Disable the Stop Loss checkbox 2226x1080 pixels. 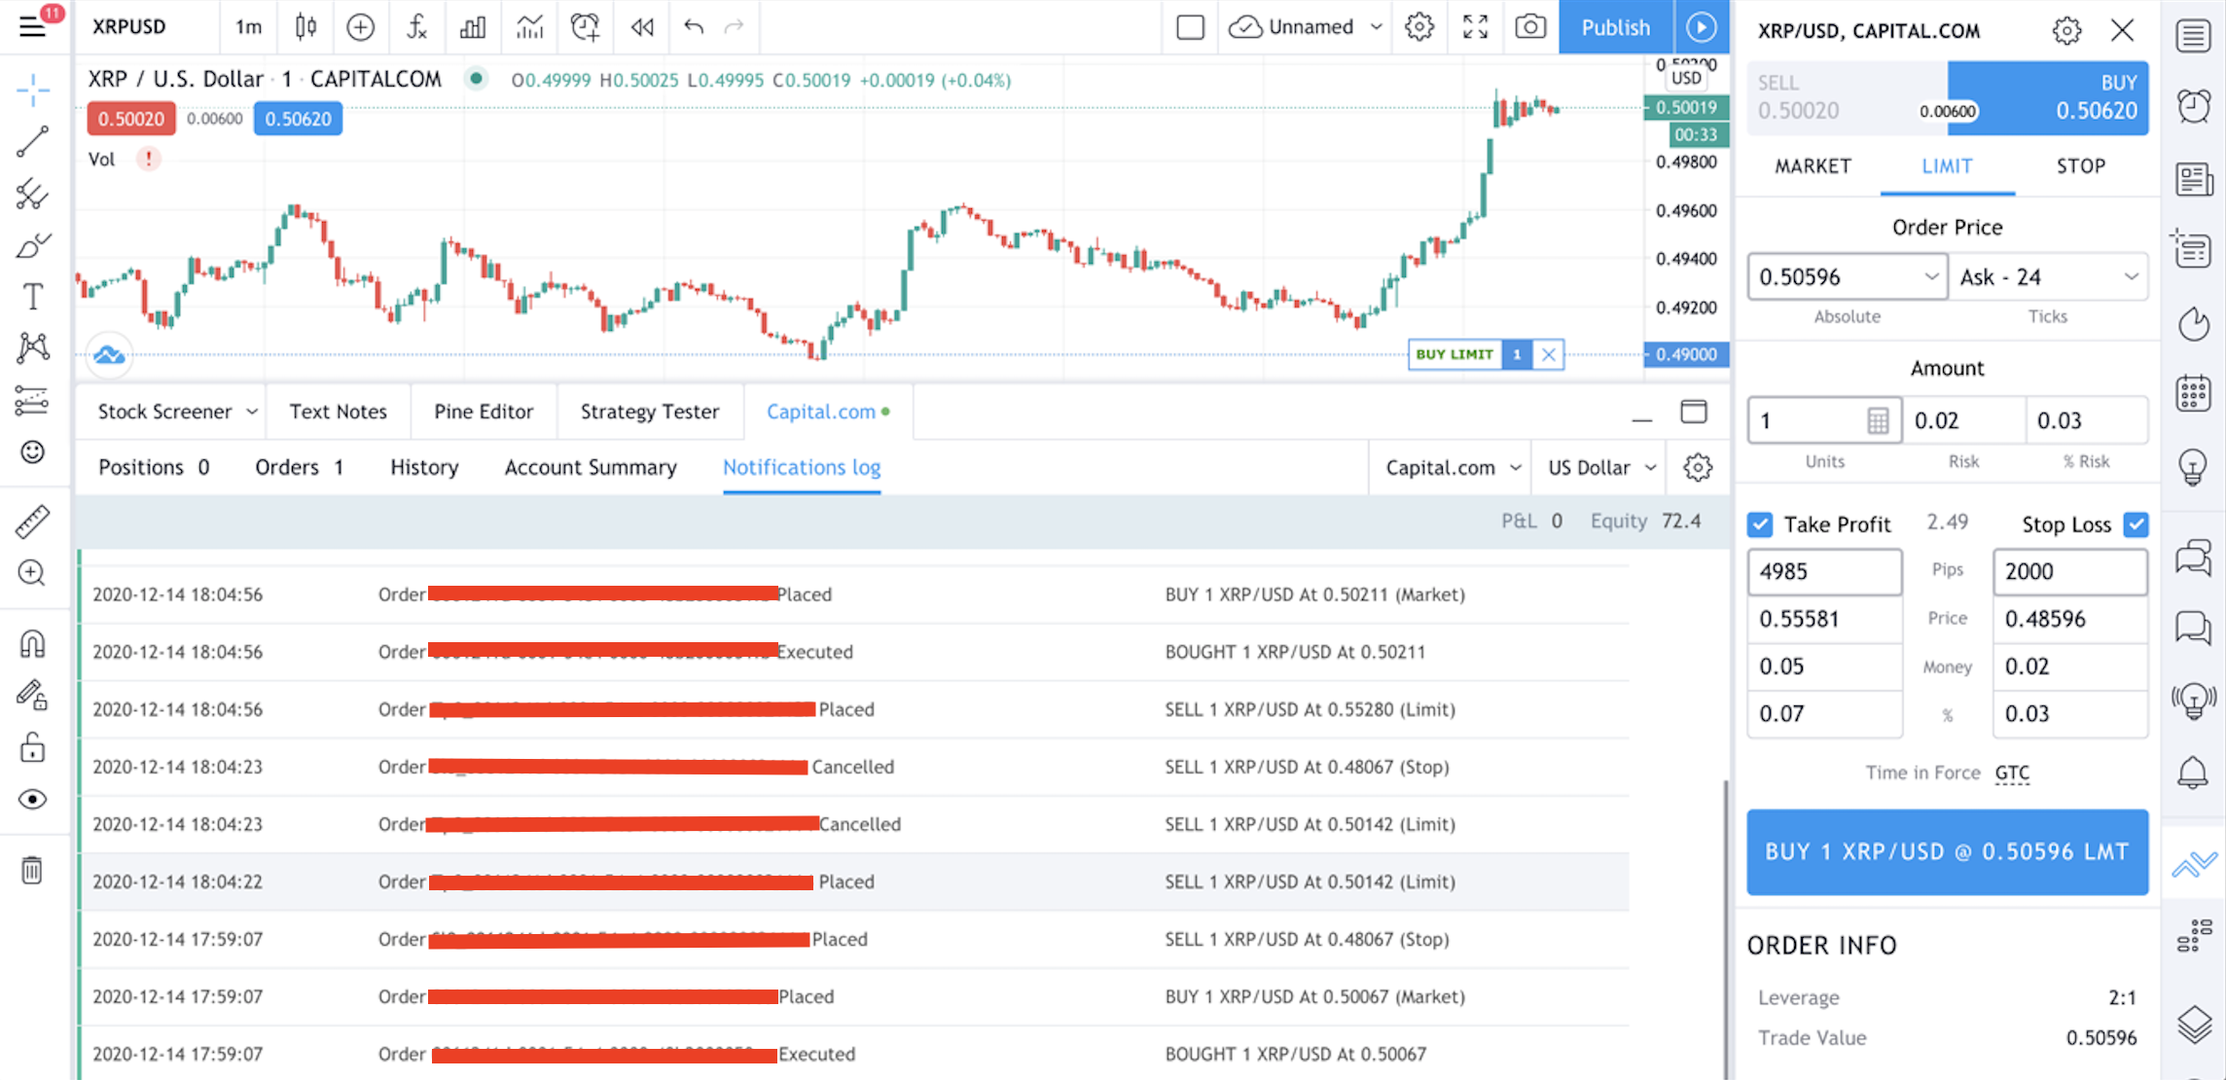pos(2136,524)
